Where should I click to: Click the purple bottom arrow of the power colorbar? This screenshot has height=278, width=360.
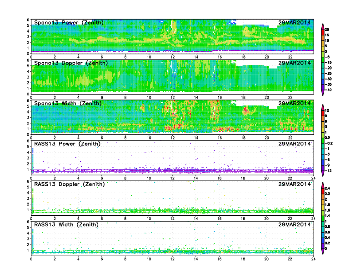click(x=323, y=93)
